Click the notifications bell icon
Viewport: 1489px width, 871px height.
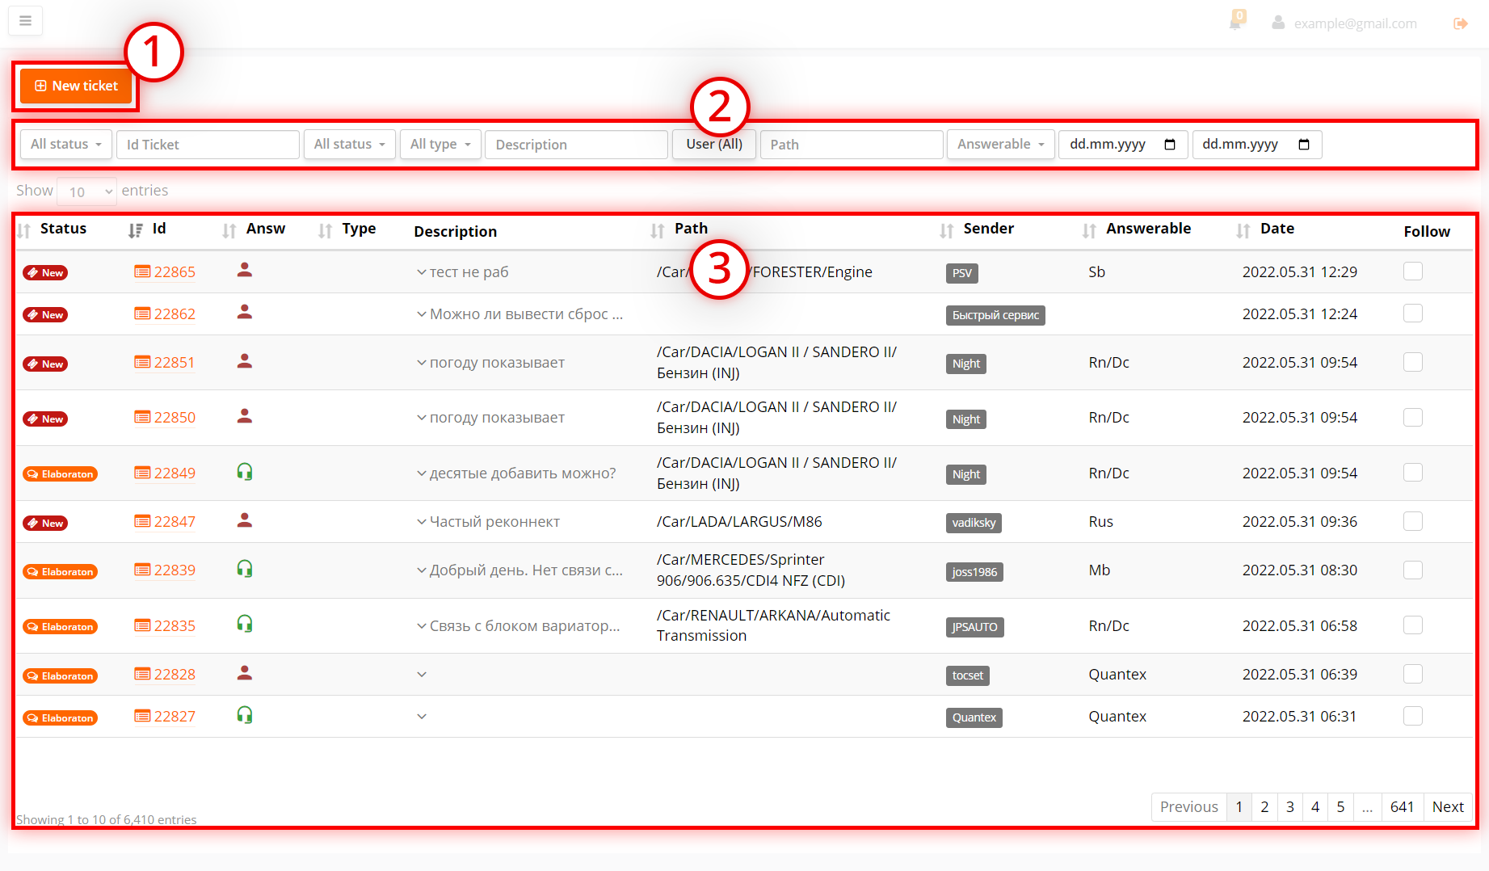click(x=1235, y=23)
